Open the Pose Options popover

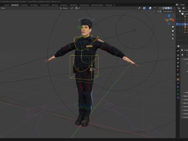click(169, 11)
